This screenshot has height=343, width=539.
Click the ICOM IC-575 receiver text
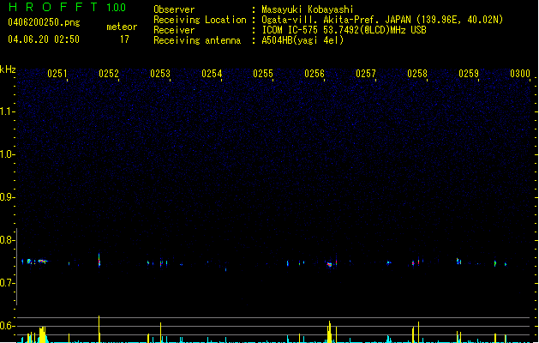(344, 30)
